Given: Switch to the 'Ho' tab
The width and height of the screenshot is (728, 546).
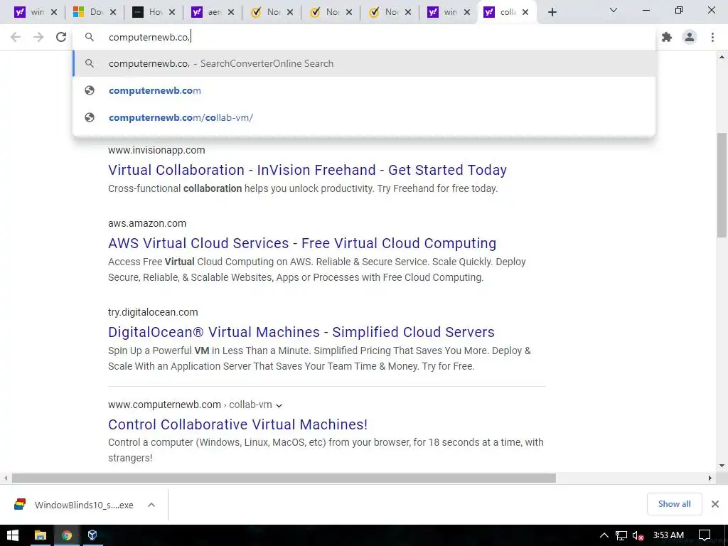Looking at the screenshot, I should coord(148,12).
